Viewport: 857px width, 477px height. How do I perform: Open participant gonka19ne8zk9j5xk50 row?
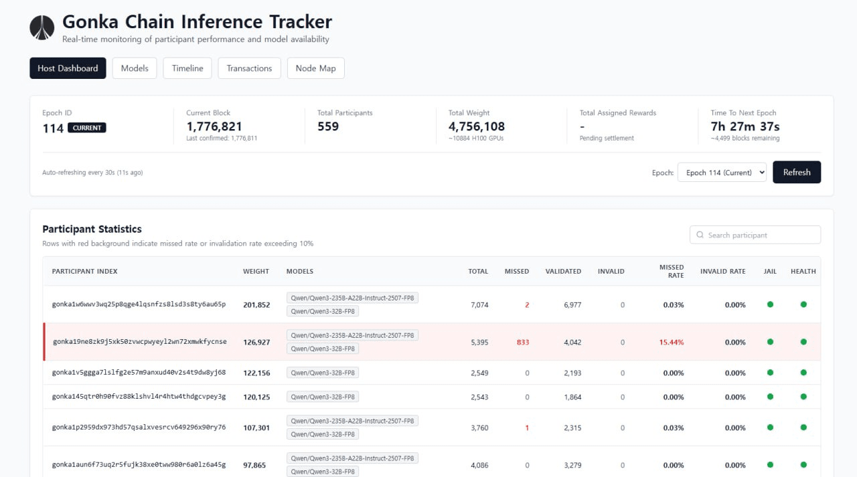coord(139,342)
